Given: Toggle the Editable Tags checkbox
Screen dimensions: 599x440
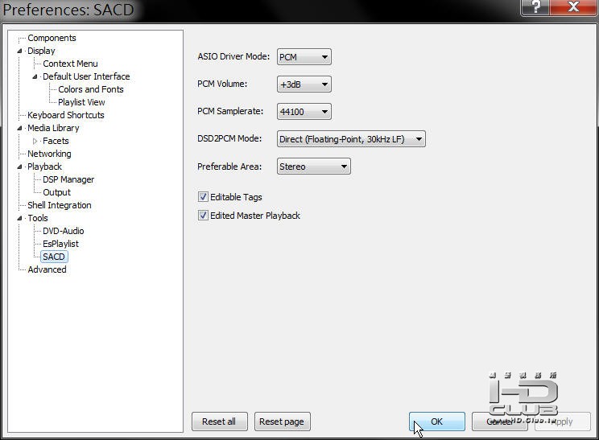Looking at the screenshot, I should tap(203, 197).
